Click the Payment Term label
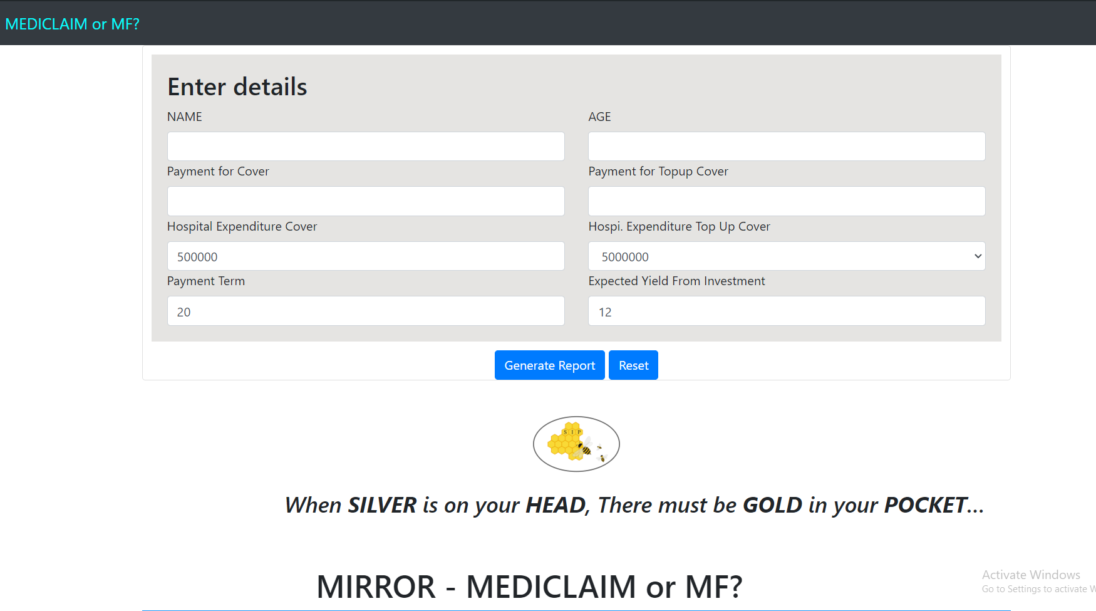This screenshot has height=611, width=1096. (x=205, y=281)
